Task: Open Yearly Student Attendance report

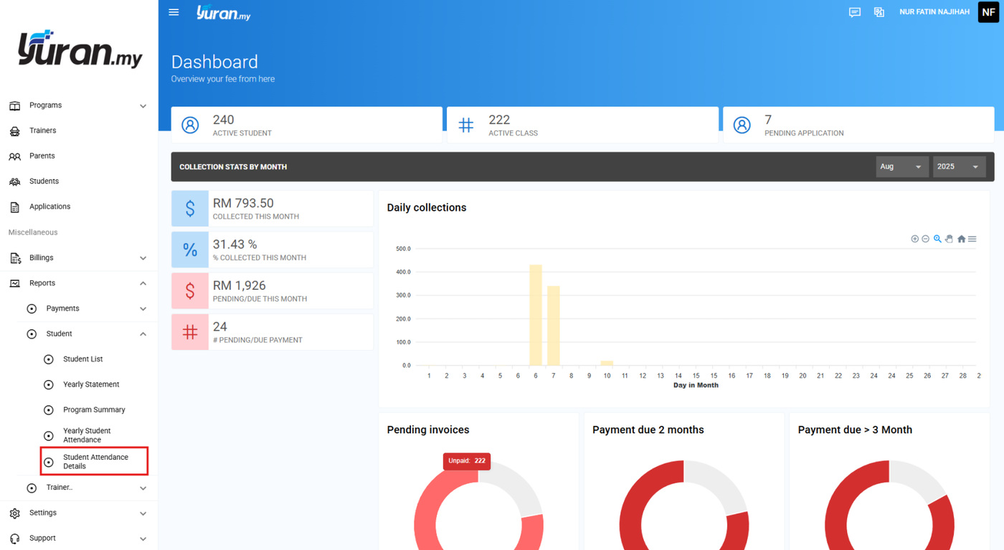Action: point(87,435)
